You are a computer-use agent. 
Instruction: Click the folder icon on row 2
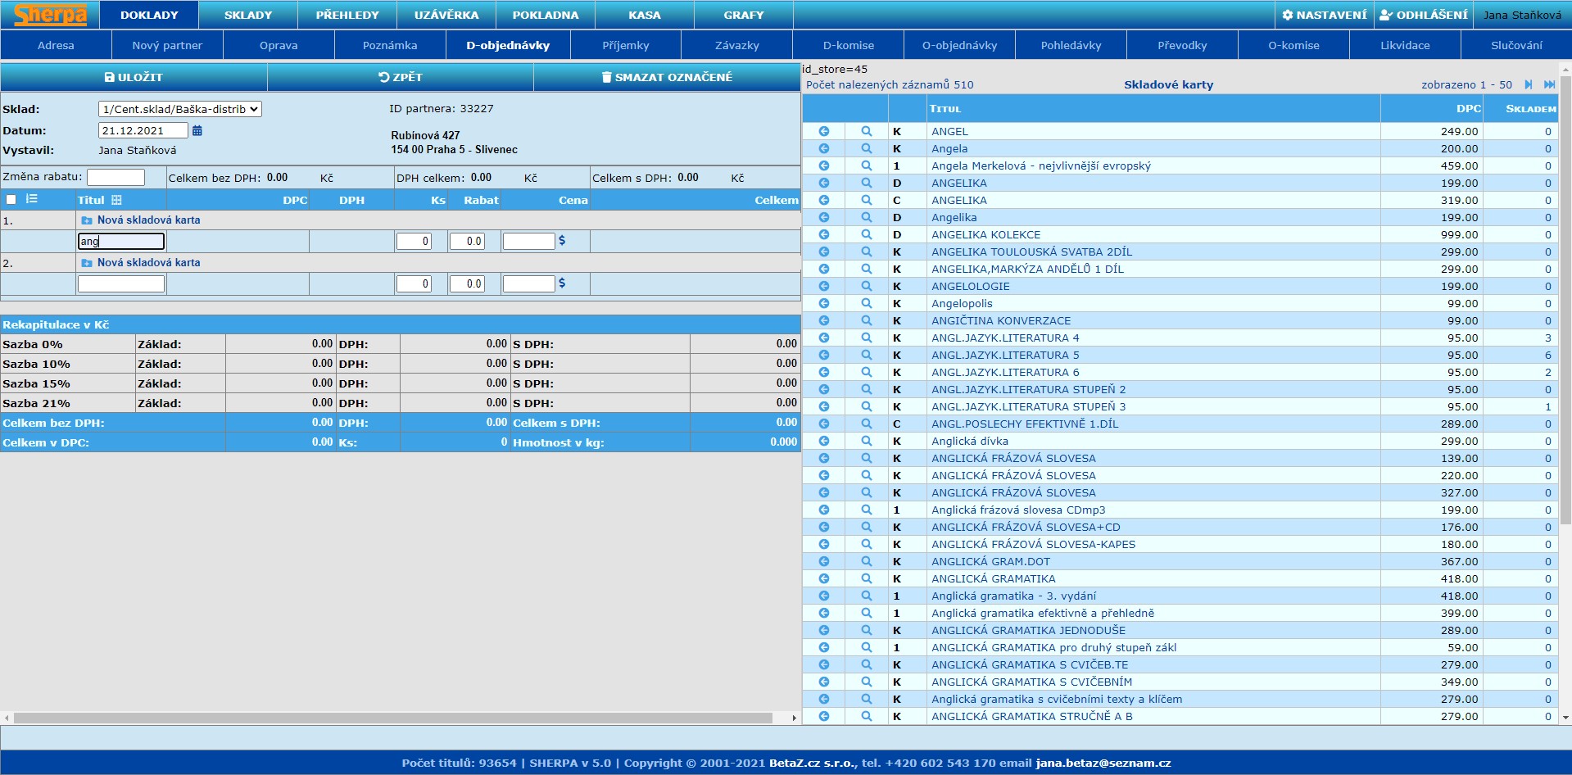[x=87, y=263]
